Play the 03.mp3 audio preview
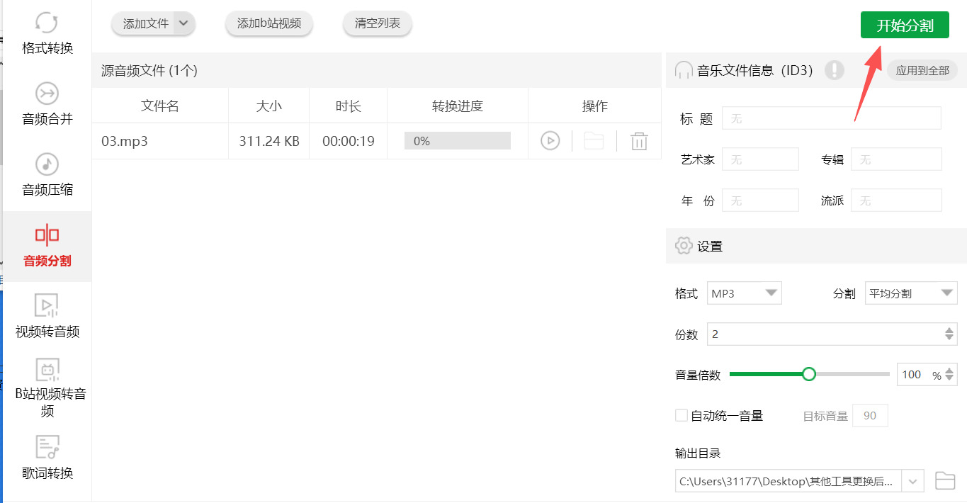Screen dimensions: 967x503 pyautogui.click(x=551, y=140)
